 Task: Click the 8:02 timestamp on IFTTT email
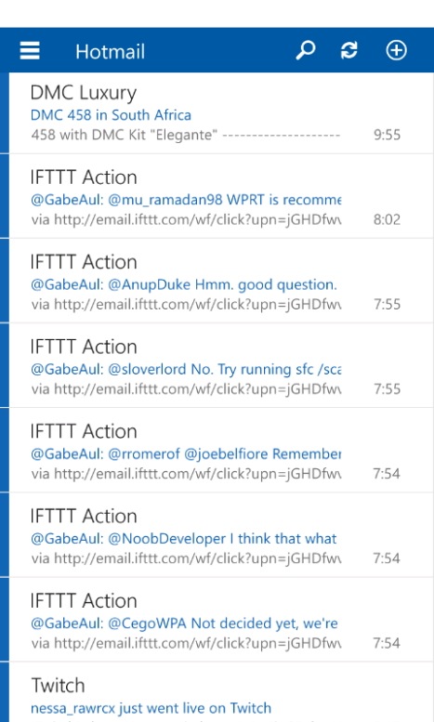point(387,219)
